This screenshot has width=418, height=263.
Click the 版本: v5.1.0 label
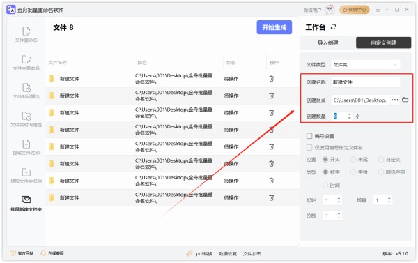coord(395,254)
